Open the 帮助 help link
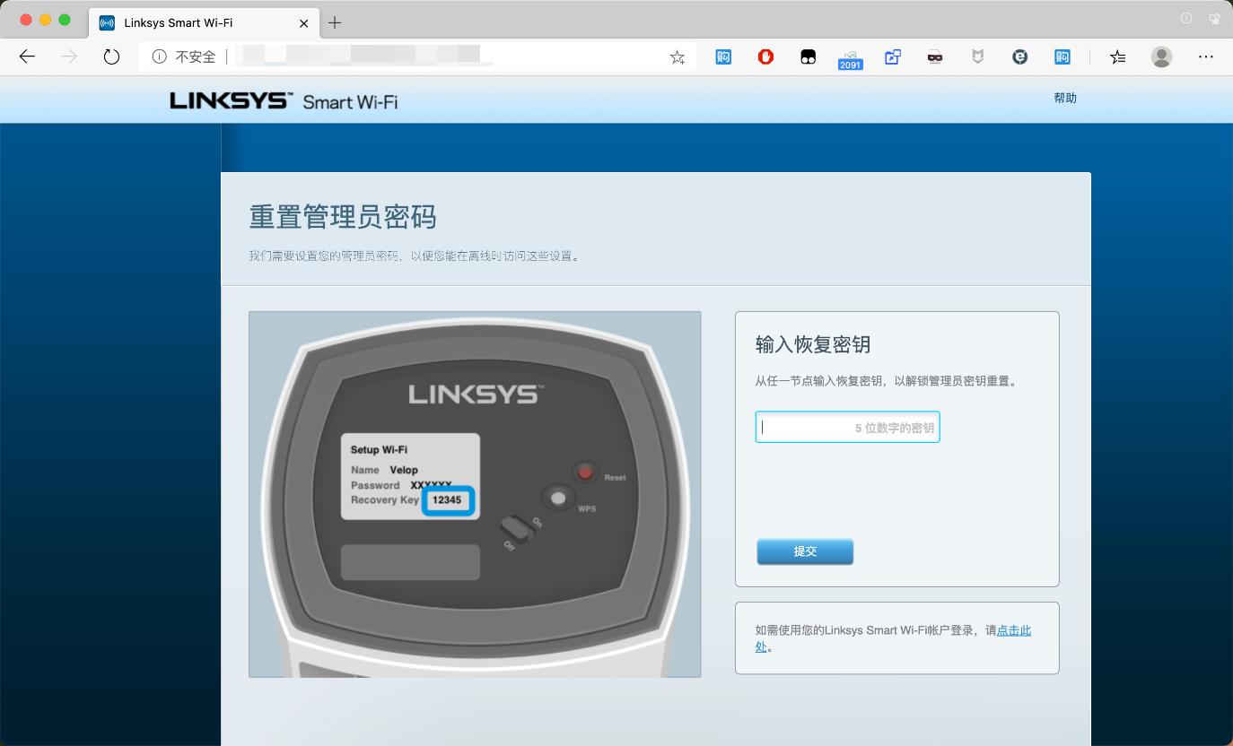Image resolution: width=1233 pixels, height=746 pixels. [x=1065, y=98]
